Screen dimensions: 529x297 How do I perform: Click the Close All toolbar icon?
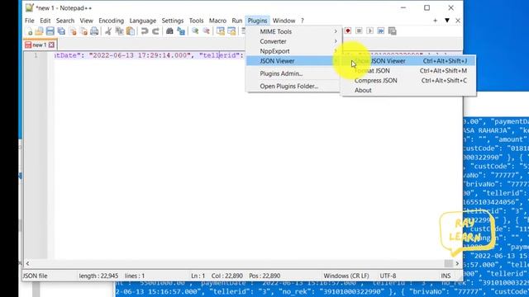click(83, 31)
